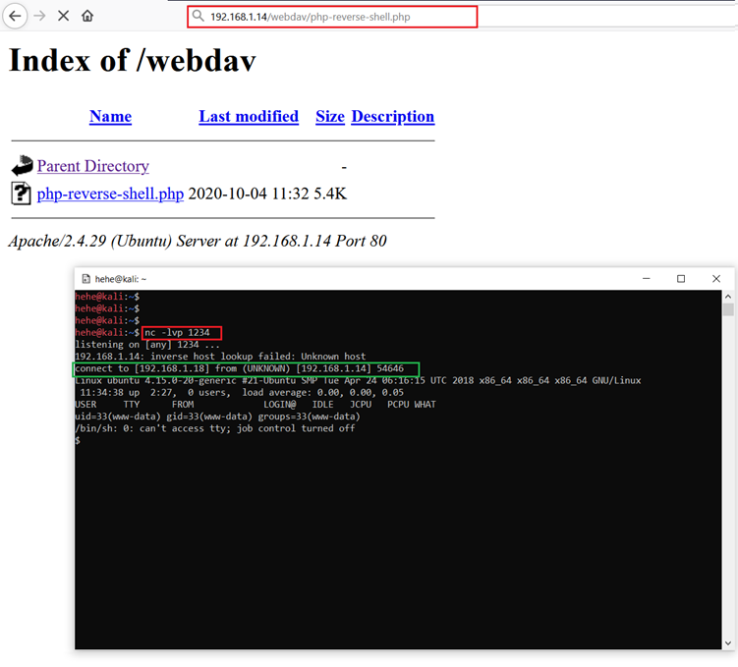This screenshot has width=738, height=667.
Task: Click the terminal scrollbar up arrow
Action: [x=728, y=297]
